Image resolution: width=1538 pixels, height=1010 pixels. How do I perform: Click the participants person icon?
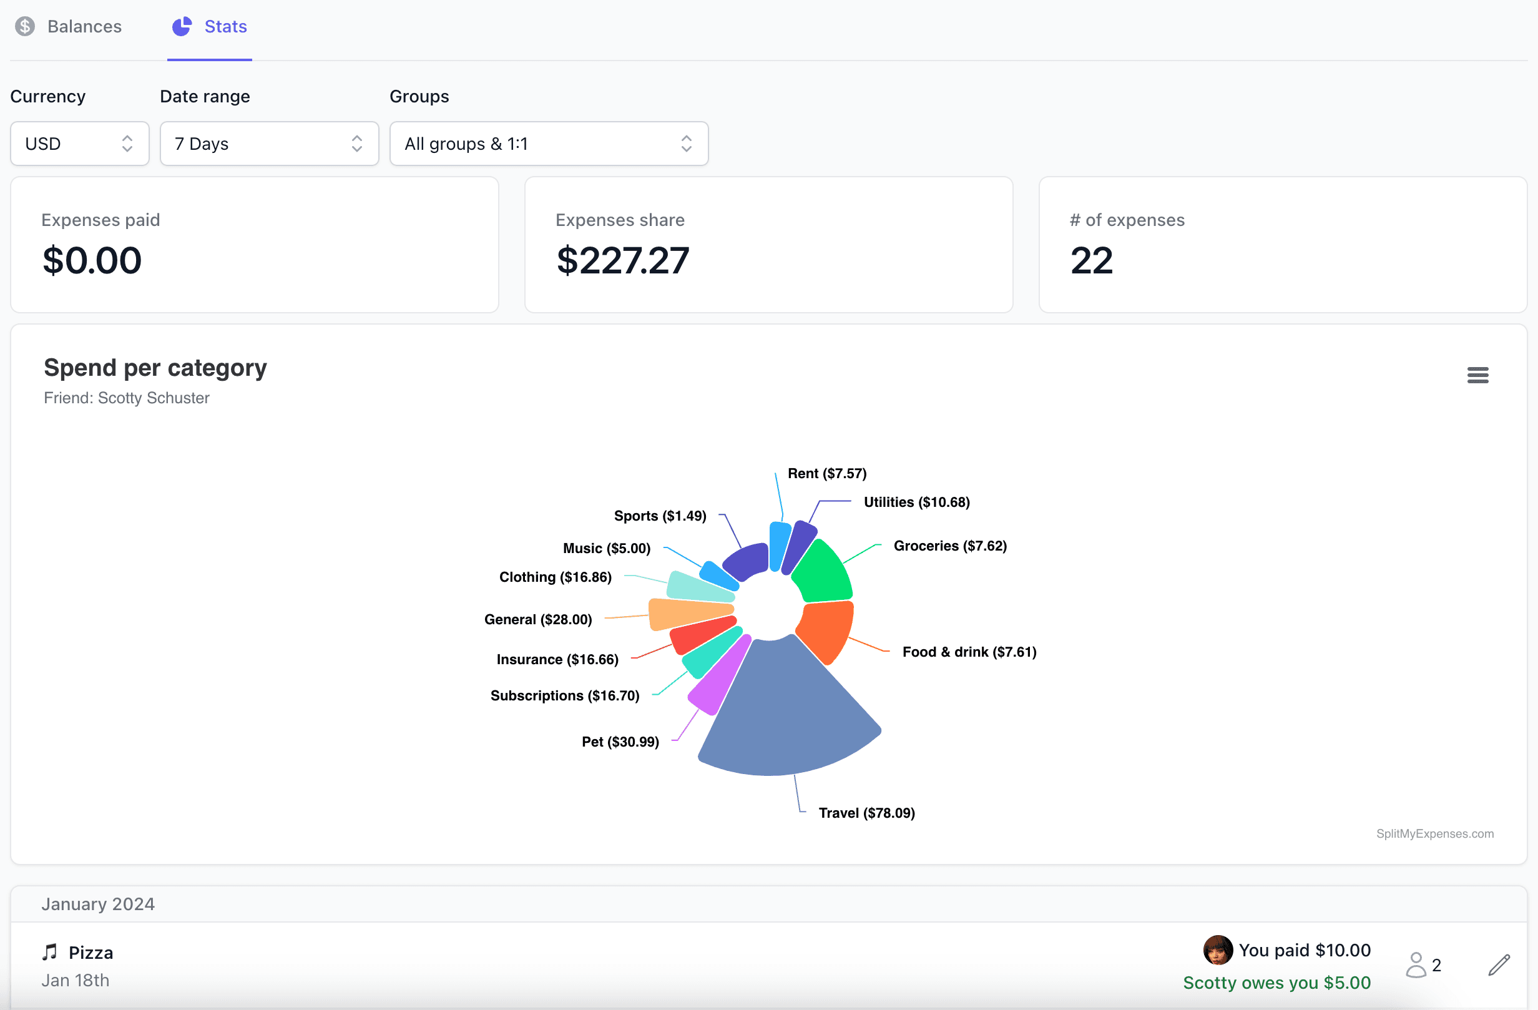click(1415, 965)
